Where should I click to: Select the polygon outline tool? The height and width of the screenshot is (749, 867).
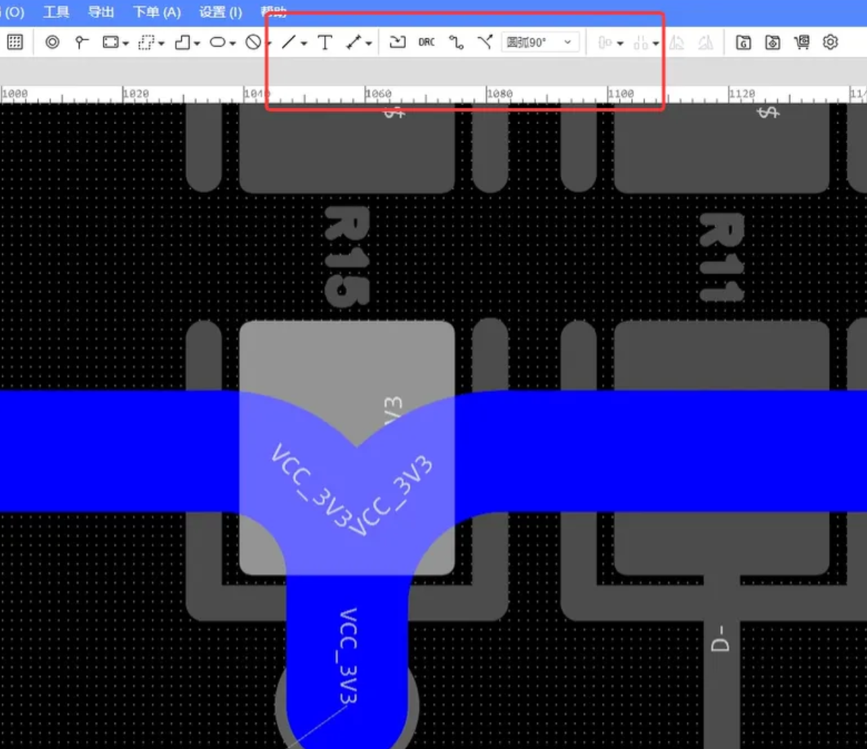tap(182, 43)
